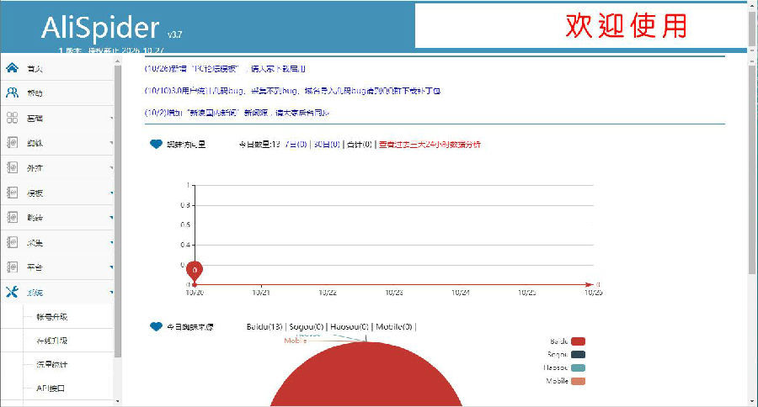Click the heart icon beside today's spider sources
The height and width of the screenshot is (407, 758).
click(x=155, y=326)
